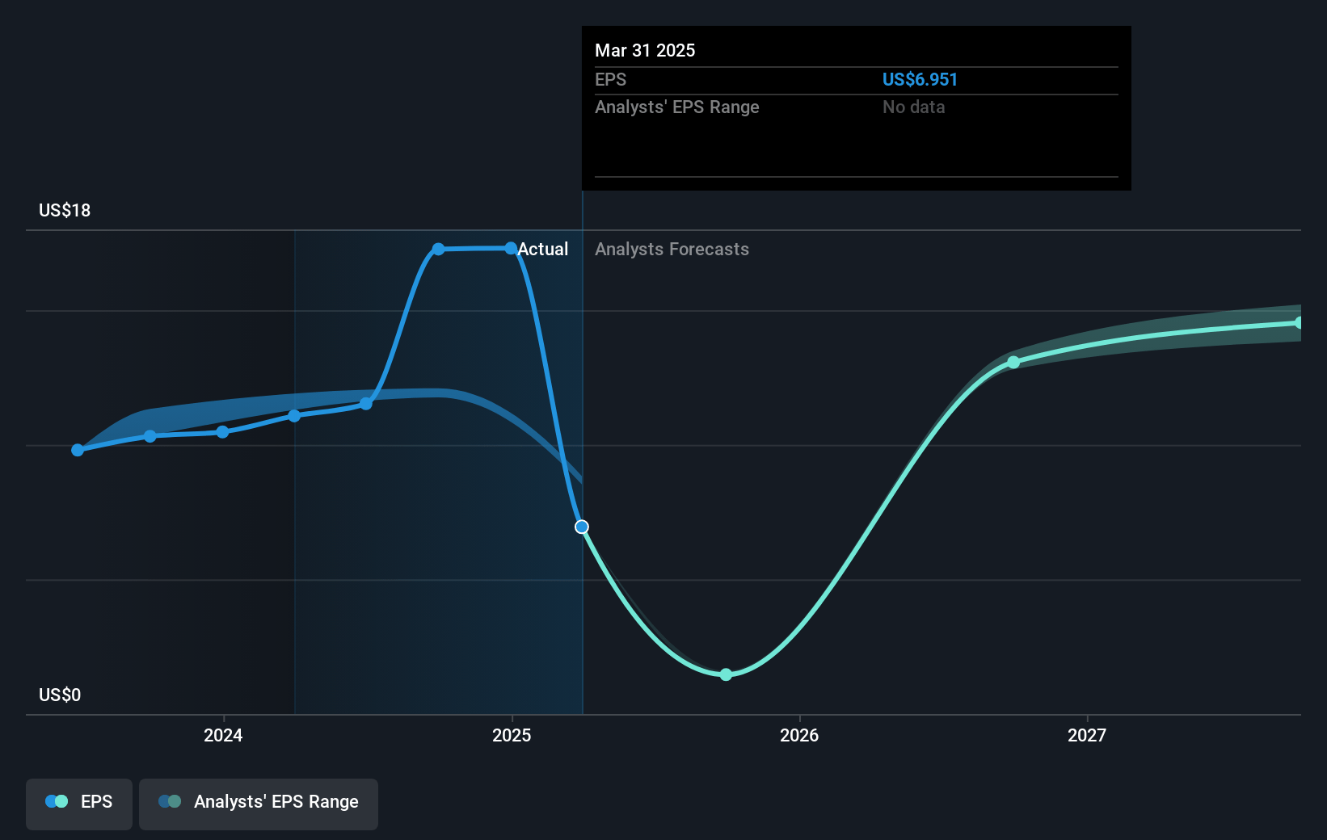This screenshot has height=840, width=1327.
Task: Click the US$0 y-axis label
Action: (60, 695)
